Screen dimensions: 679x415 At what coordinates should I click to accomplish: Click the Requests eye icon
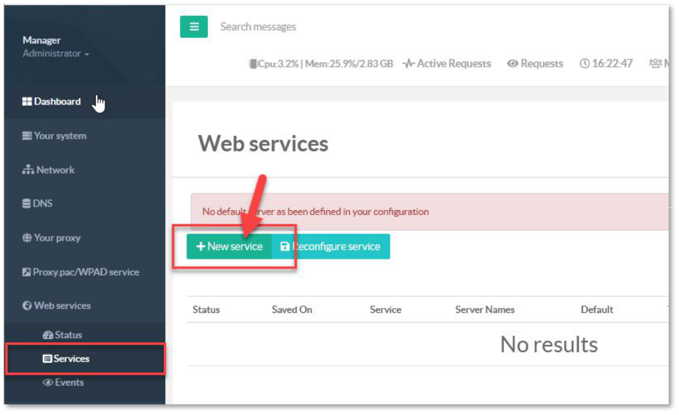click(x=513, y=64)
